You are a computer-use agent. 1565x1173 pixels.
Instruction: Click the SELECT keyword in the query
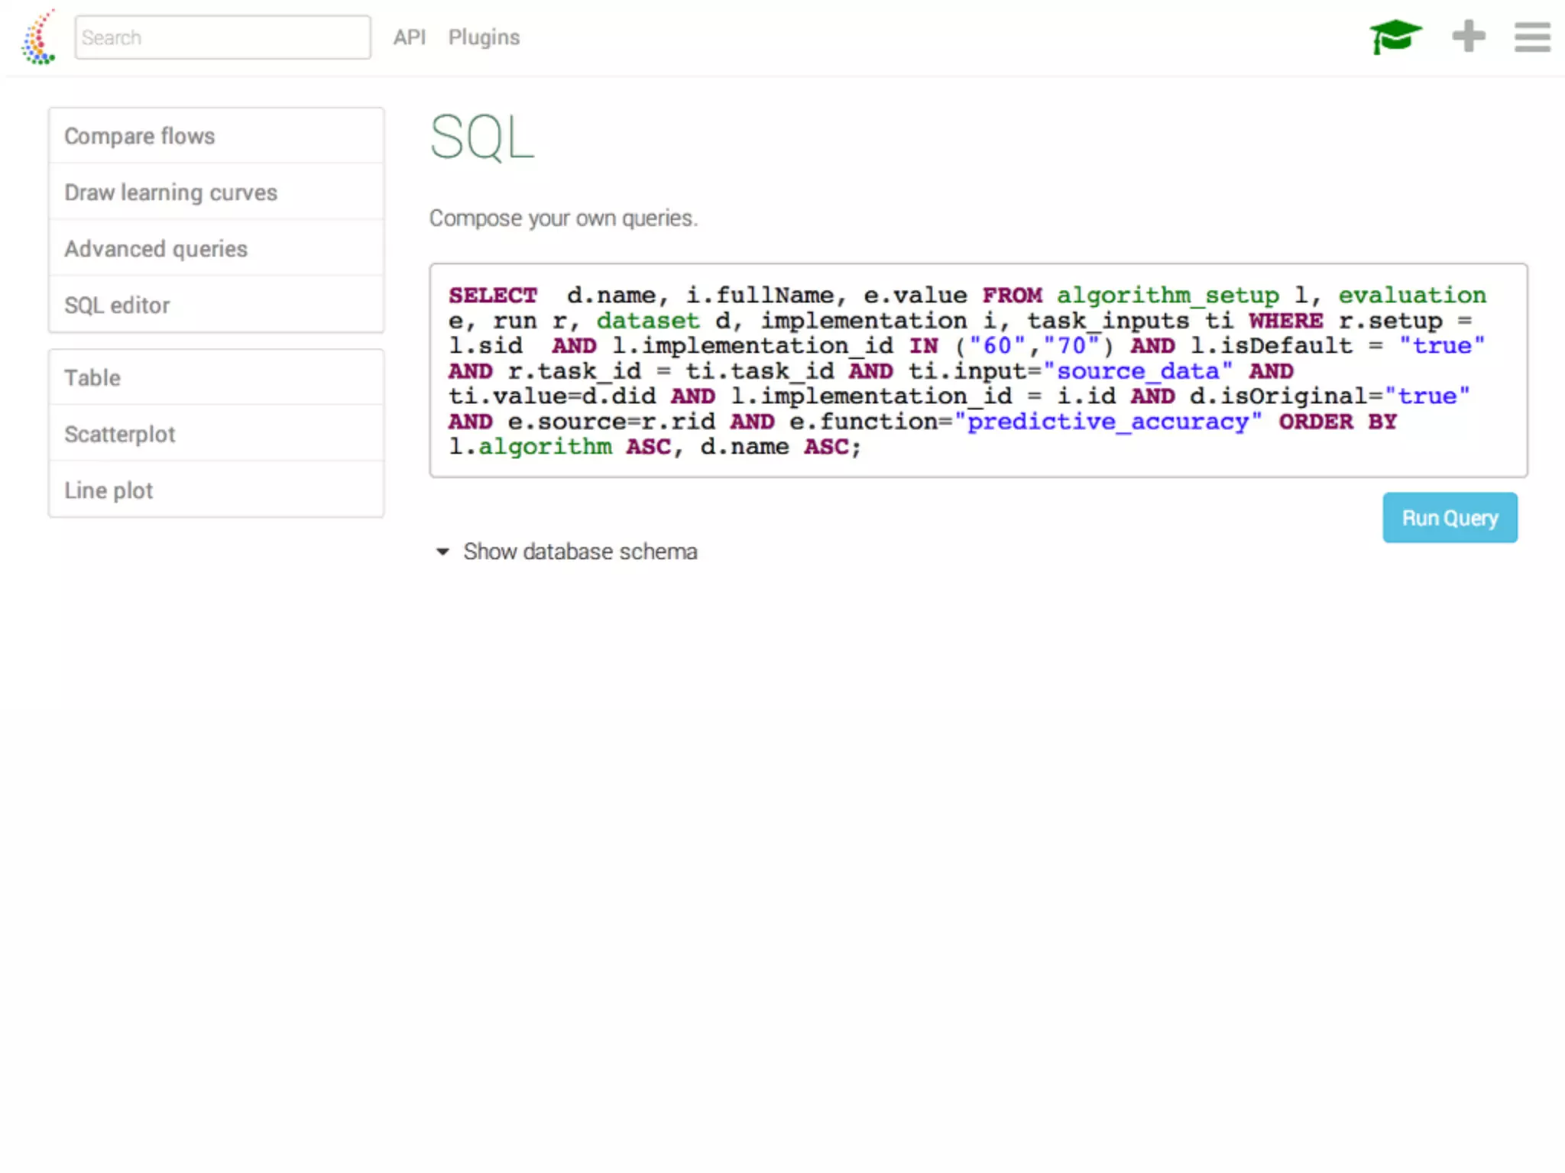pyautogui.click(x=493, y=296)
